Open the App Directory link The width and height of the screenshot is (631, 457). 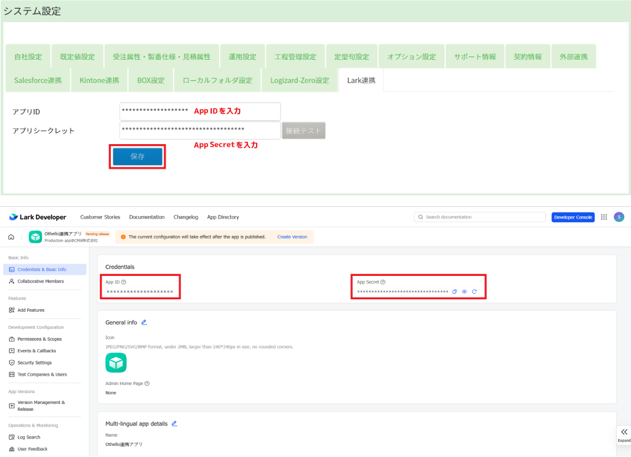point(223,217)
